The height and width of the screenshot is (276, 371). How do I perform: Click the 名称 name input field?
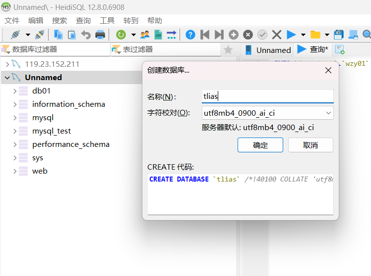point(268,96)
